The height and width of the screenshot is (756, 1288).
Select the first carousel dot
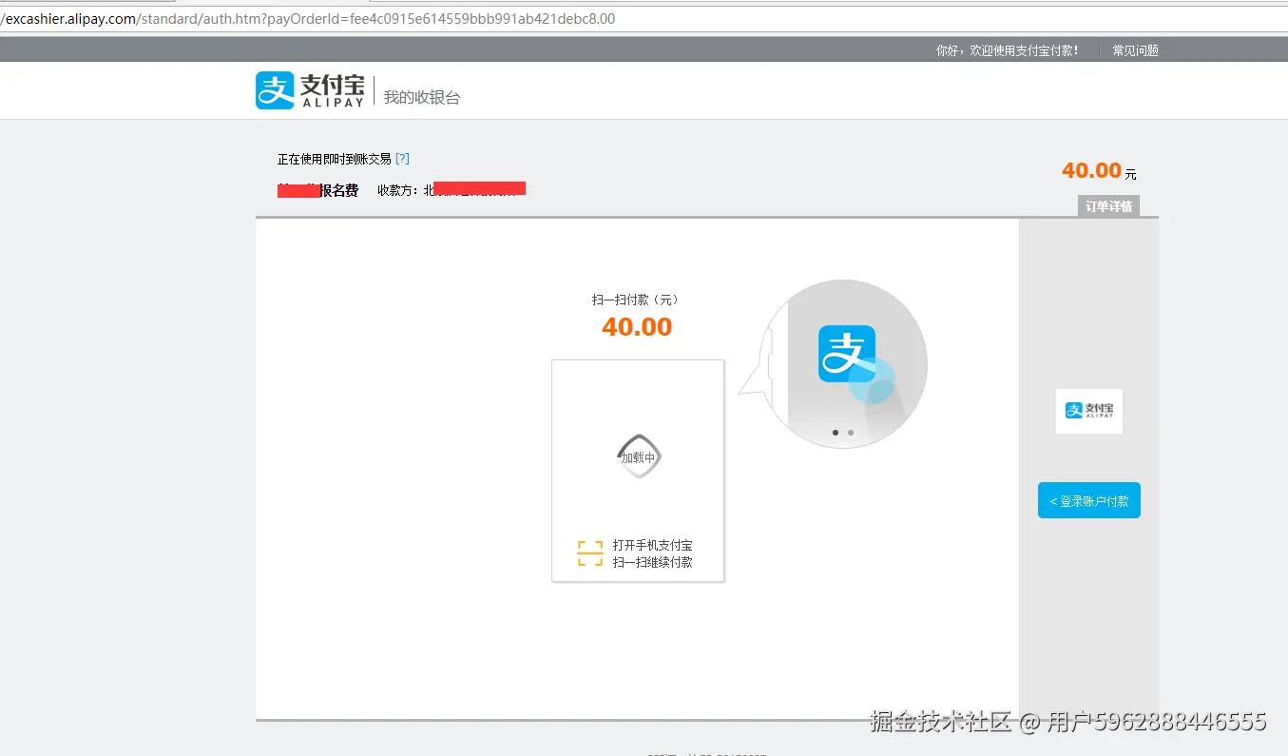836,433
